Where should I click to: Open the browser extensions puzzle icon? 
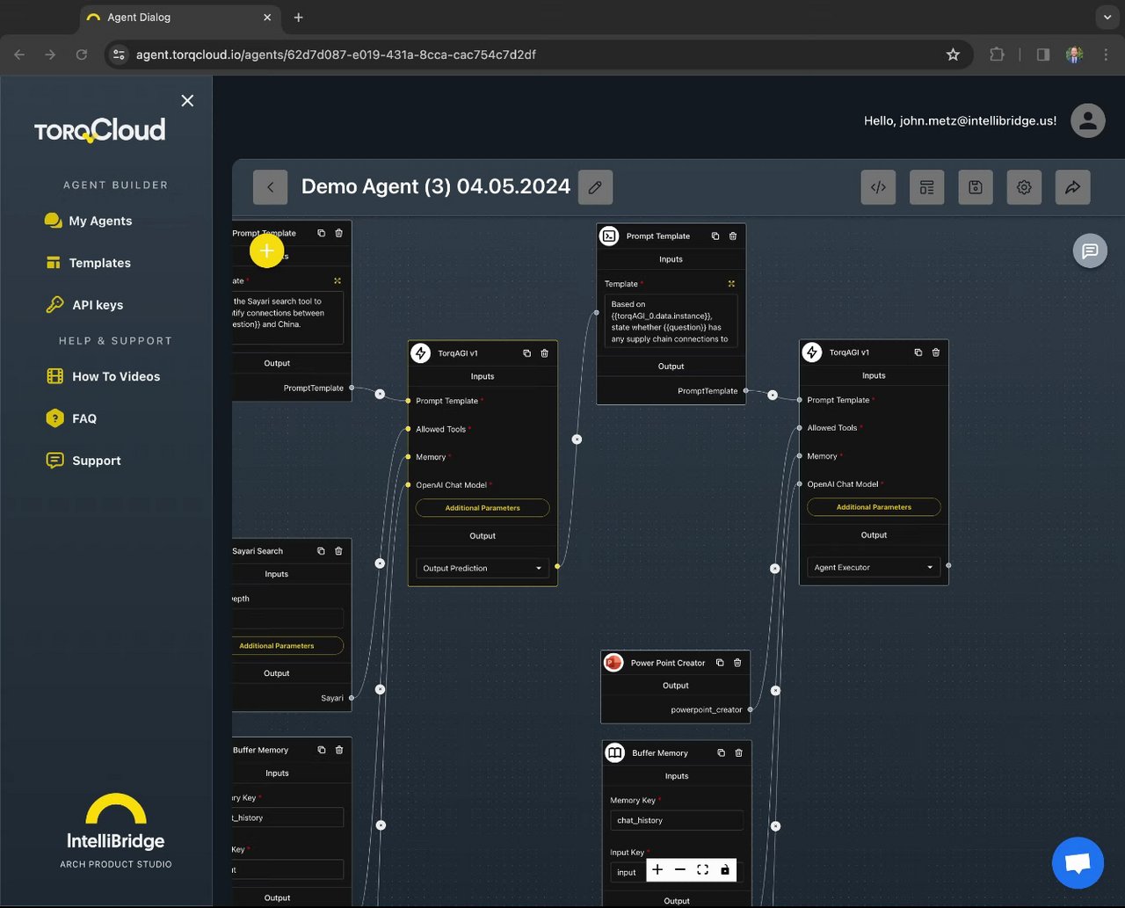pos(997,54)
